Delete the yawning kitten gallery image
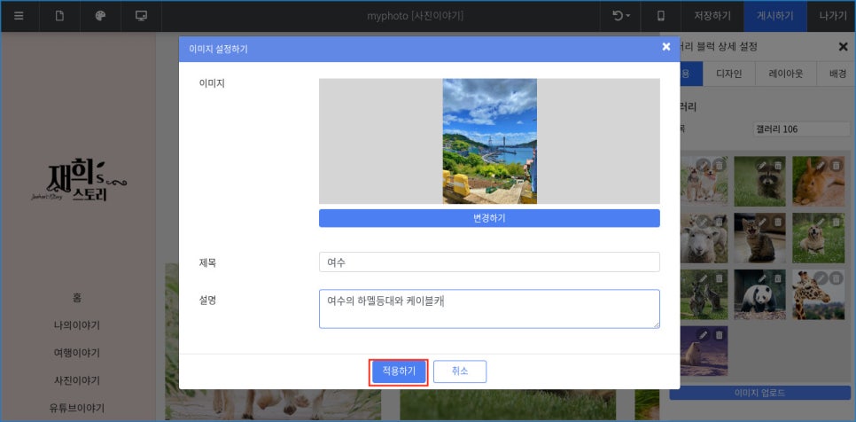 (x=777, y=221)
